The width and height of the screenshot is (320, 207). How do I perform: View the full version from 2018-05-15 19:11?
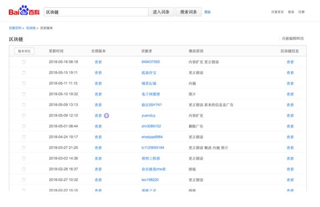(x=98, y=73)
